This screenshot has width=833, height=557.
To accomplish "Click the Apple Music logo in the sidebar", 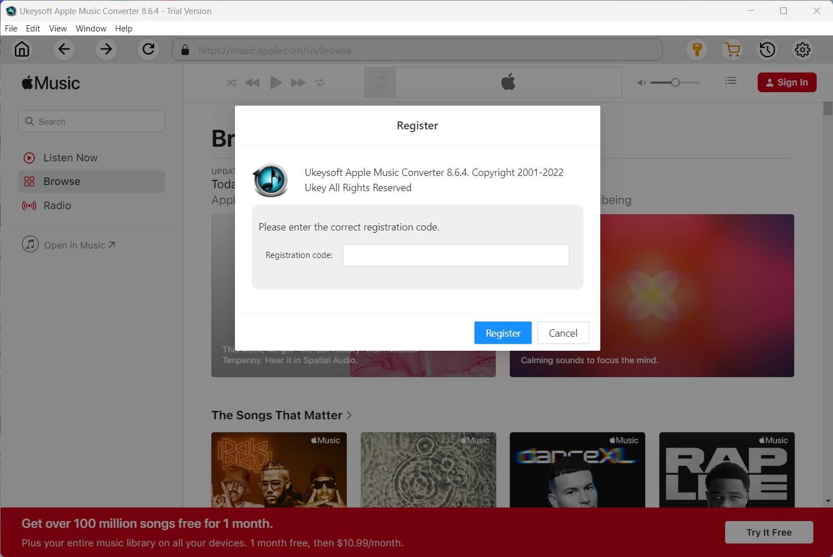I will 51,83.
